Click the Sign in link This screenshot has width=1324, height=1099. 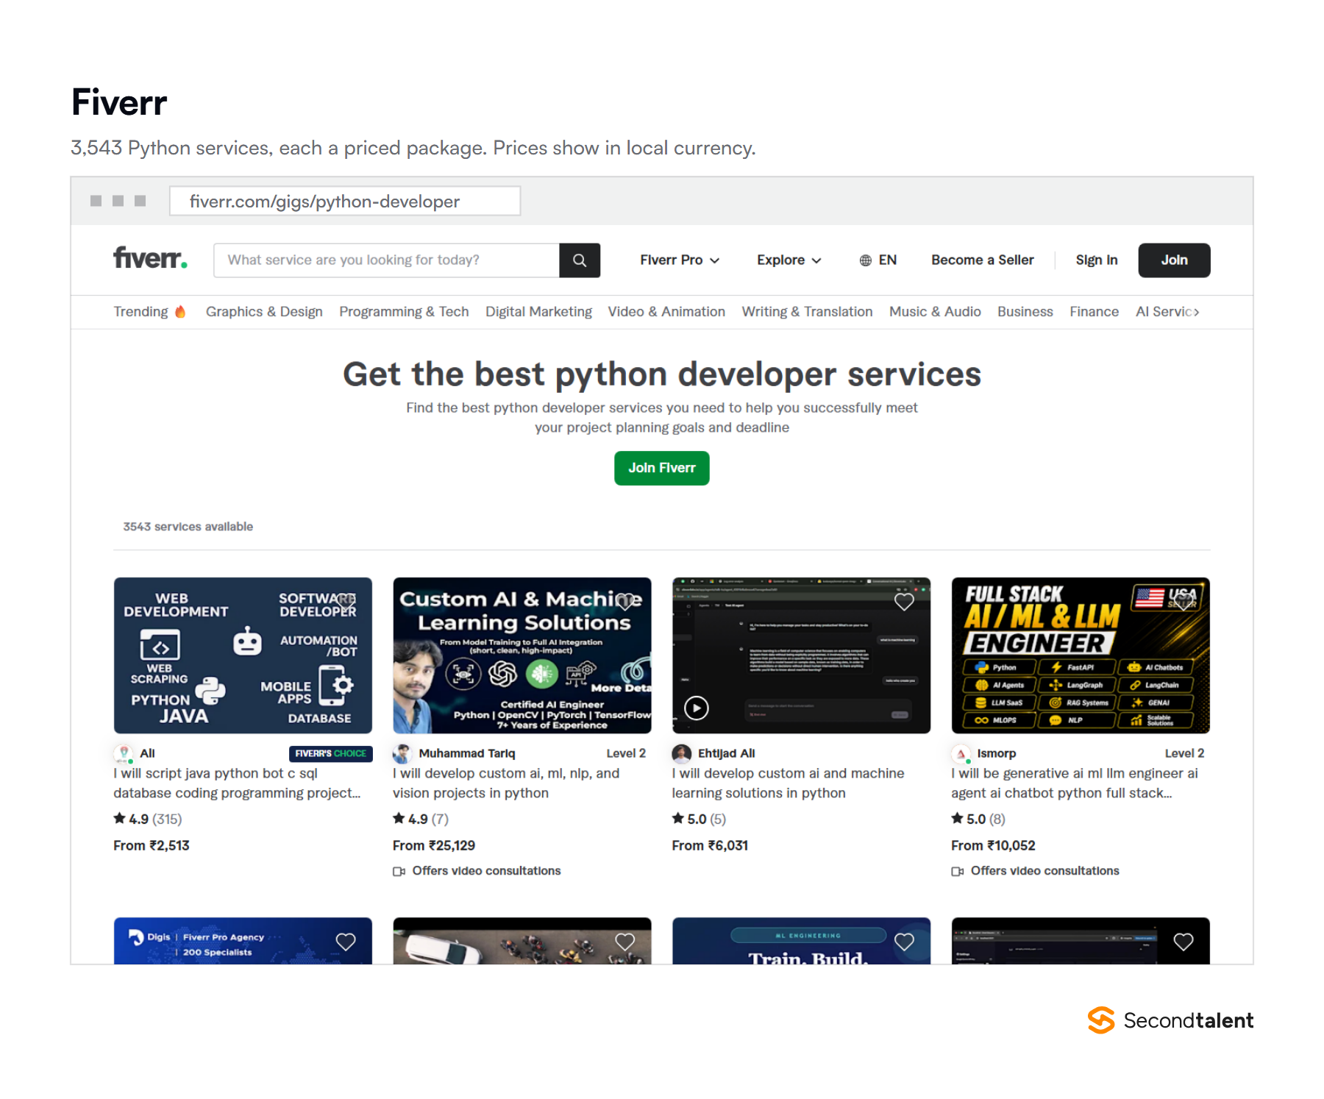point(1097,260)
